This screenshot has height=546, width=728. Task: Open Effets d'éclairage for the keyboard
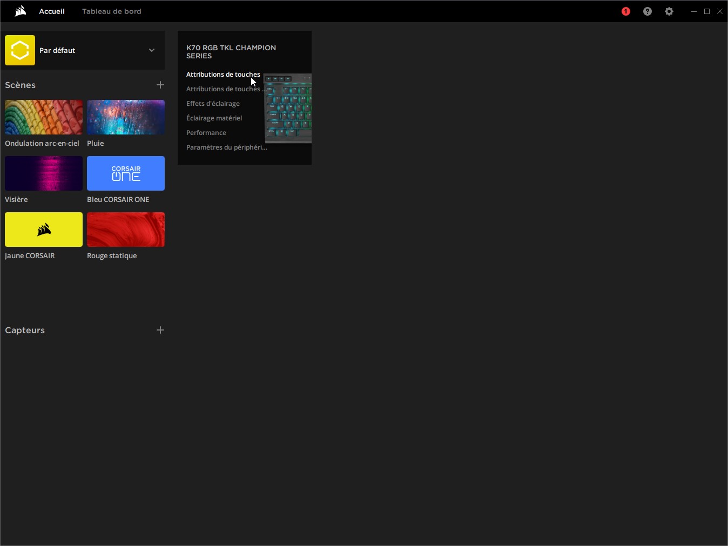tap(213, 104)
